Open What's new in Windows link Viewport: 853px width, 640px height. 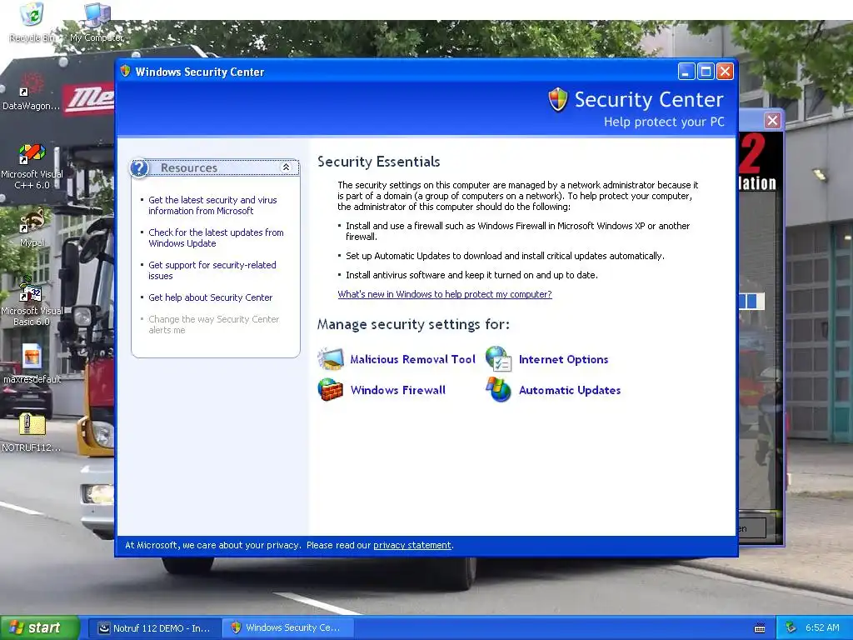(x=445, y=294)
